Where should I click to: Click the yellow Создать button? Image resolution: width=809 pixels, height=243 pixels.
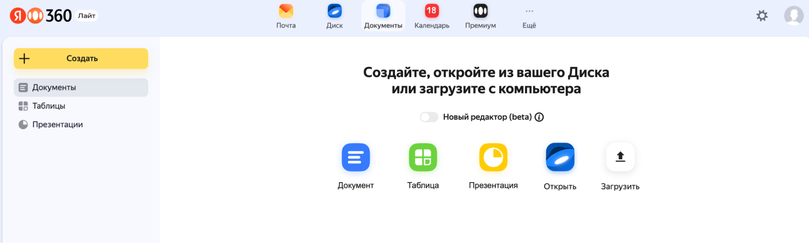click(81, 58)
